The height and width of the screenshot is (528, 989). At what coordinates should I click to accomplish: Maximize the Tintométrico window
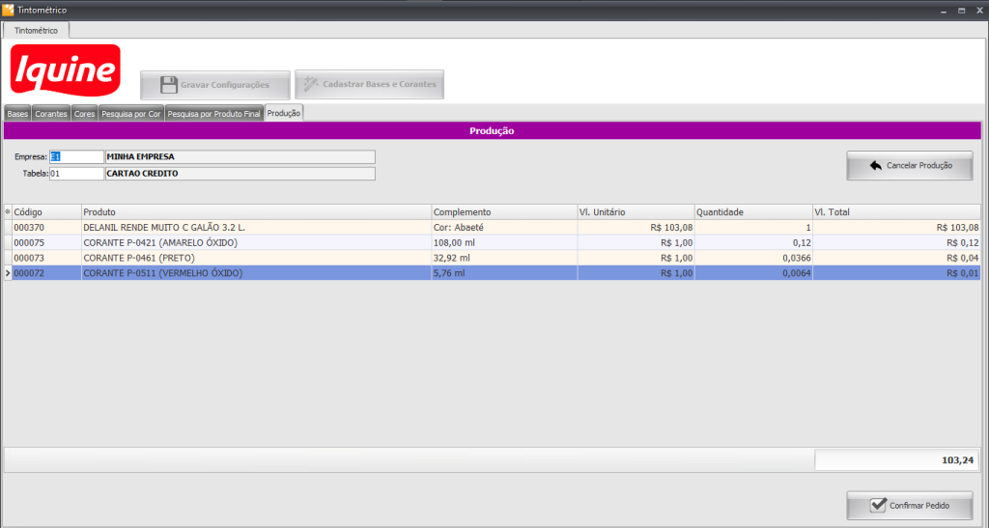959,9
